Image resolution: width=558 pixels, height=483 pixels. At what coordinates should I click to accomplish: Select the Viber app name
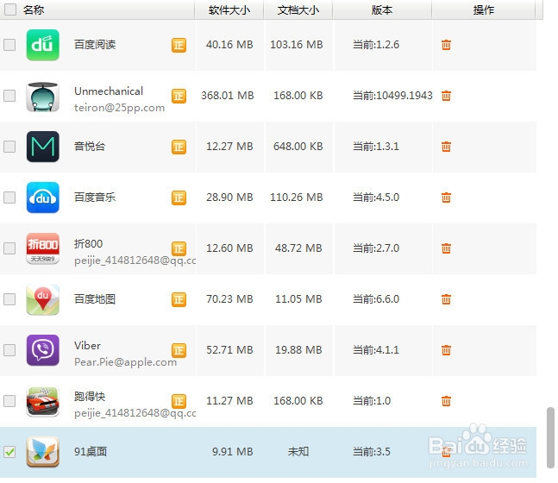point(87,346)
